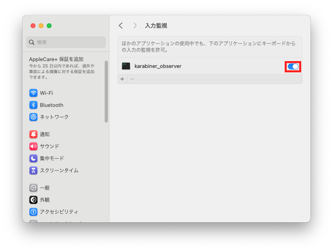
Task: Open the 通知 bell icon
Action: (33, 134)
